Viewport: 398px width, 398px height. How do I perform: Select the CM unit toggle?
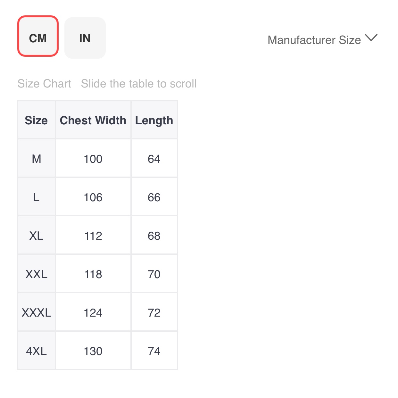click(38, 36)
